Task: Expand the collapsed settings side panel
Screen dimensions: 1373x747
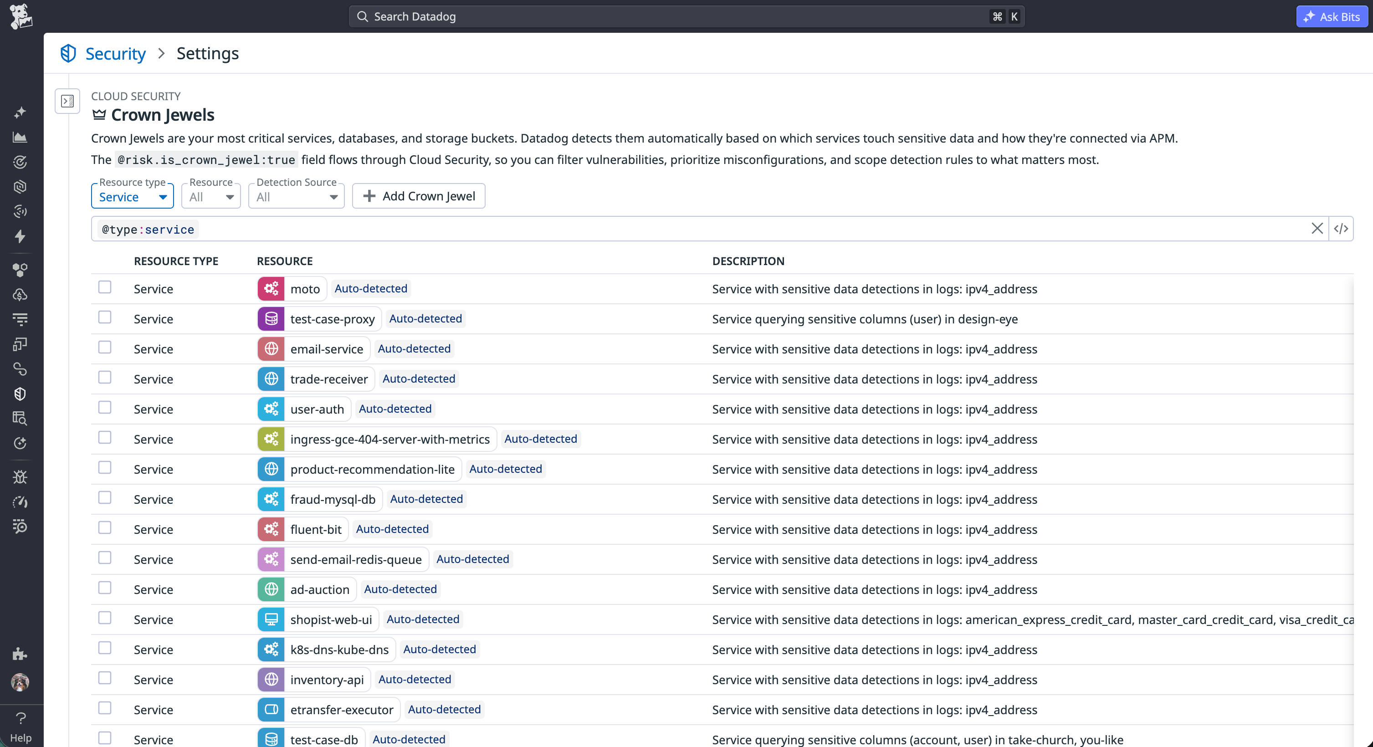Action: point(68,101)
